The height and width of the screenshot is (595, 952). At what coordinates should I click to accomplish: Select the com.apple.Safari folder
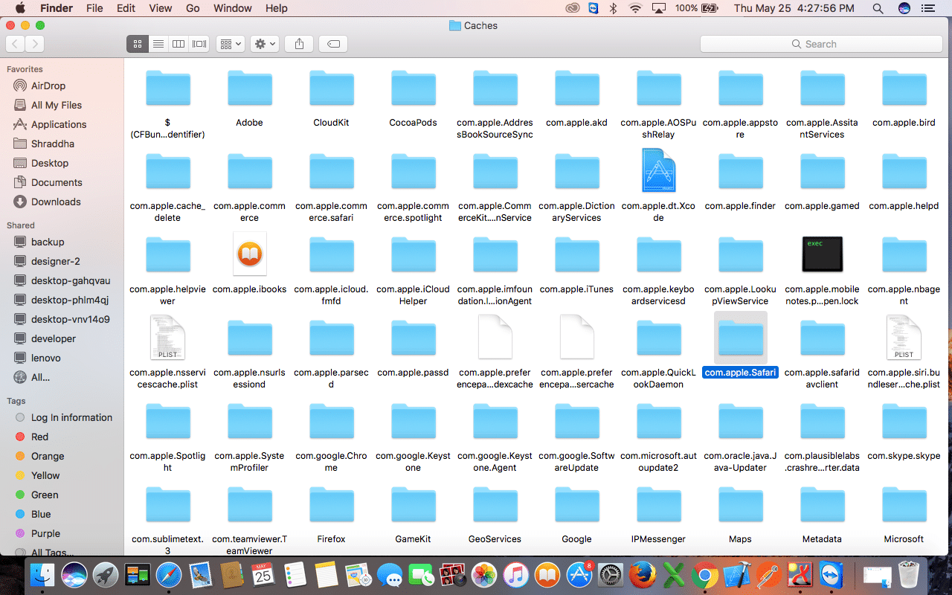(x=740, y=337)
